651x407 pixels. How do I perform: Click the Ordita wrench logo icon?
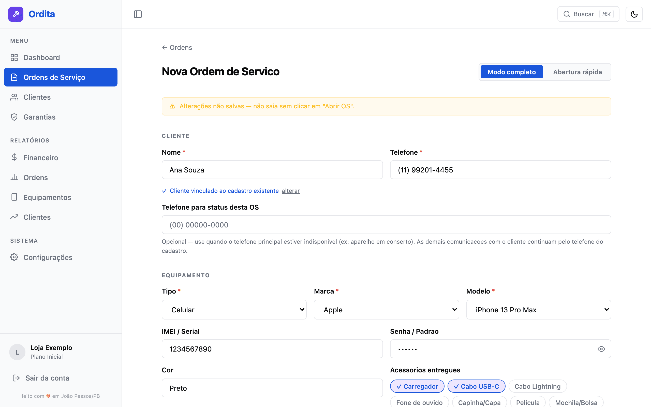pyautogui.click(x=16, y=14)
